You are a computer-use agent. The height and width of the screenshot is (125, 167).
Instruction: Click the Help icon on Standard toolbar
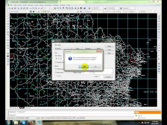coord(85,8)
